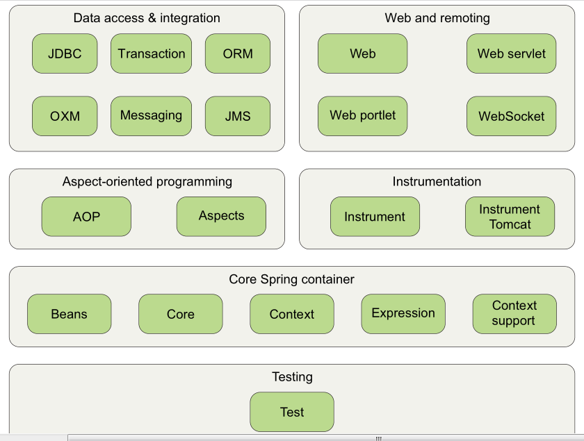The image size is (584, 441).
Task: Click the AOP module box
Action: tap(86, 217)
